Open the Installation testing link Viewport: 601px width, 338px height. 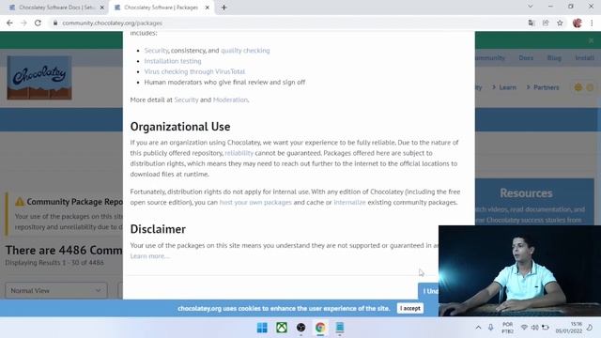pyautogui.click(x=173, y=61)
